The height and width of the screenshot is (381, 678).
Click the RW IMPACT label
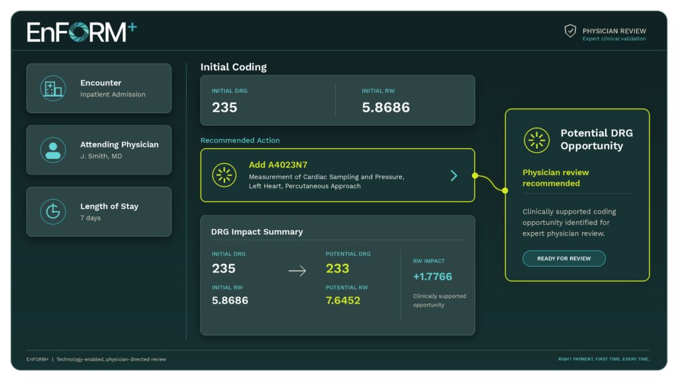click(428, 261)
